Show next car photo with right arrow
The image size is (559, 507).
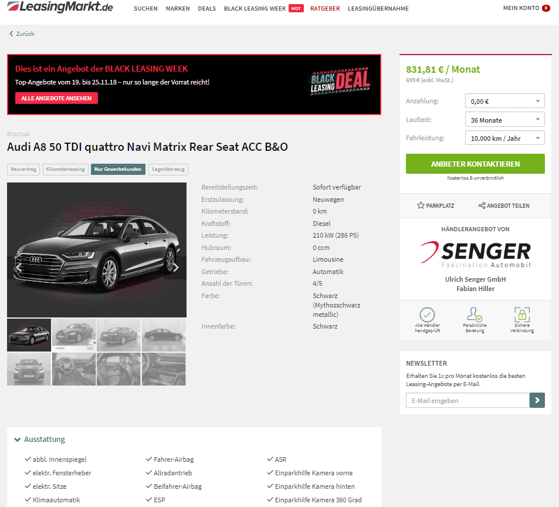(x=175, y=267)
